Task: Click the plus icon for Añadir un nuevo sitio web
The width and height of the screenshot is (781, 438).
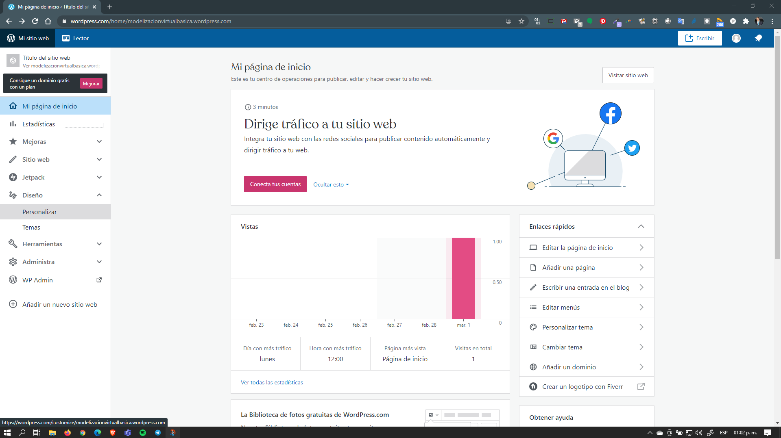Action: [13, 304]
